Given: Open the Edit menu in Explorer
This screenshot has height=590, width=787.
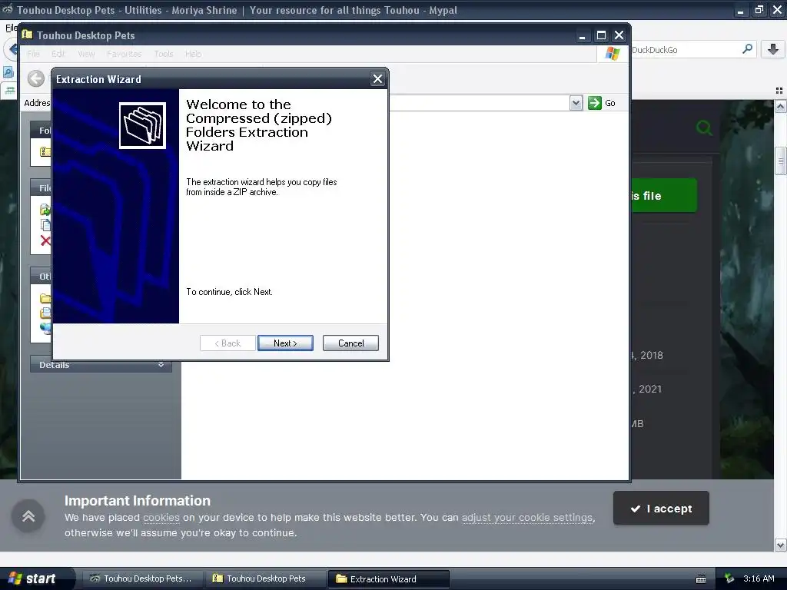Looking at the screenshot, I should [58, 54].
